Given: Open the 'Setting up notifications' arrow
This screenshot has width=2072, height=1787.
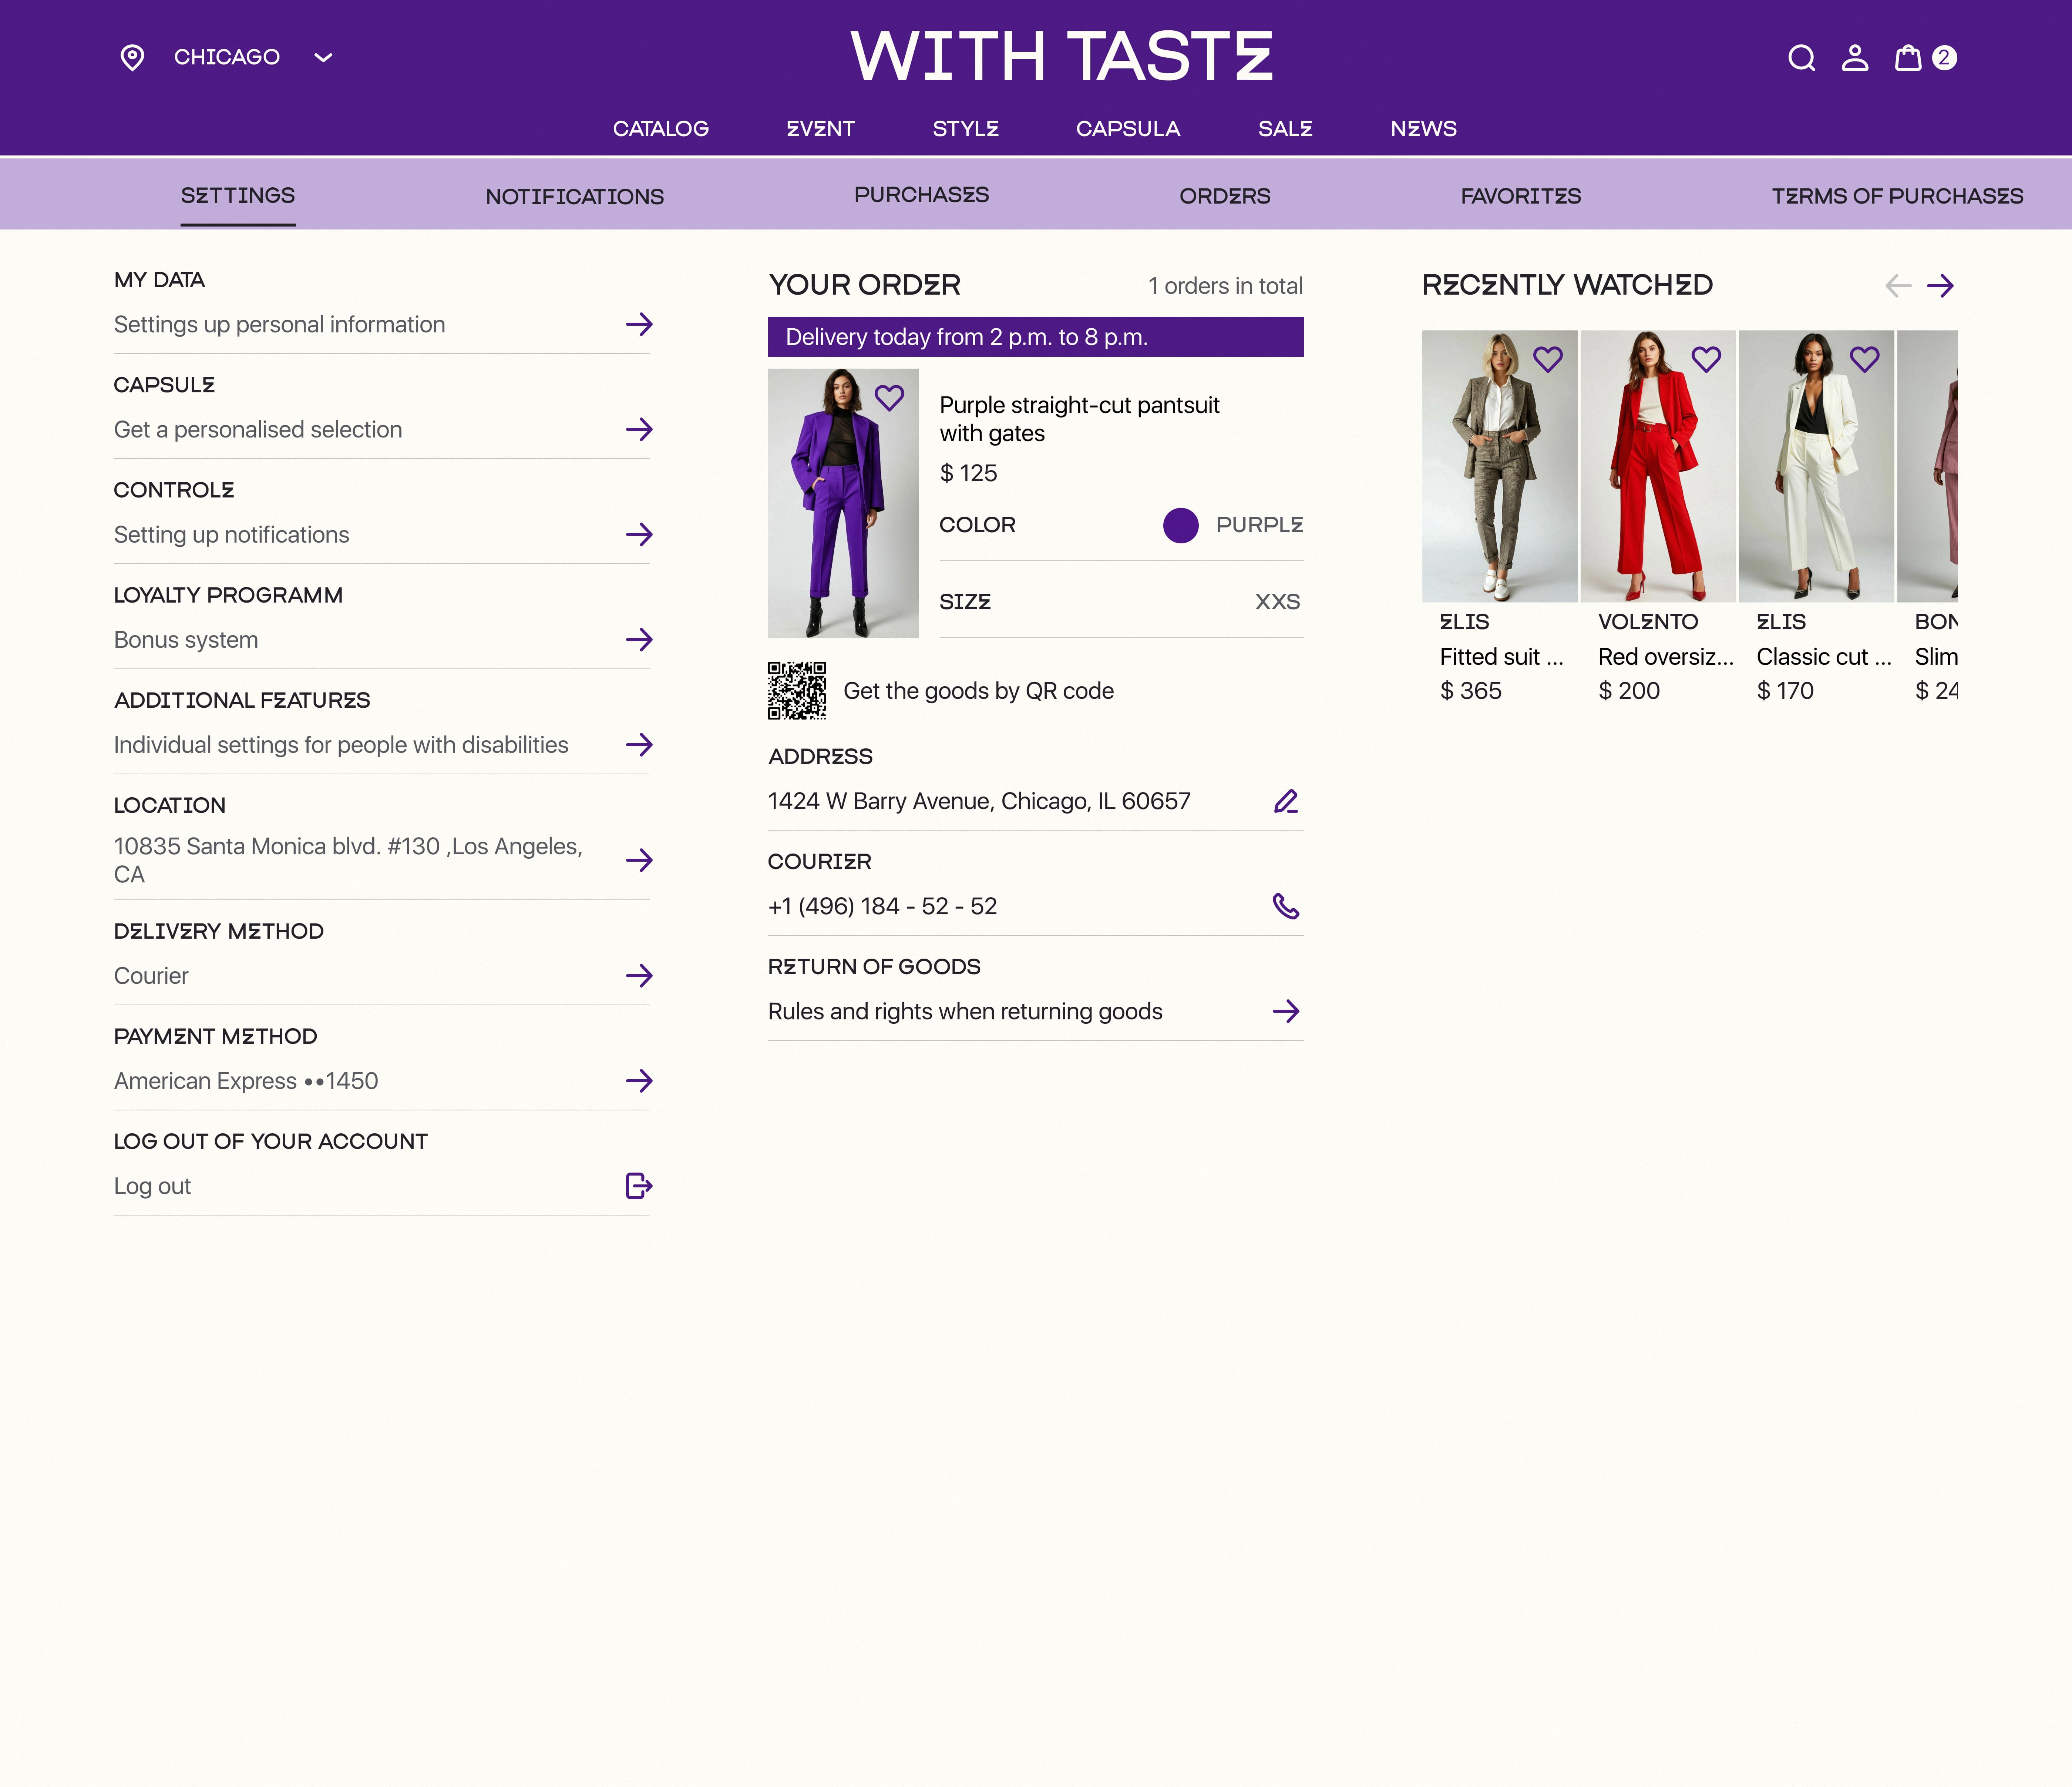Looking at the screenshot, I should click(639, 534).
